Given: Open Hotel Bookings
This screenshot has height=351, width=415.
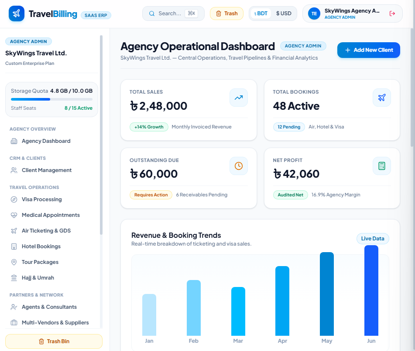Looking at the screenshot, I should click(51, 246).
